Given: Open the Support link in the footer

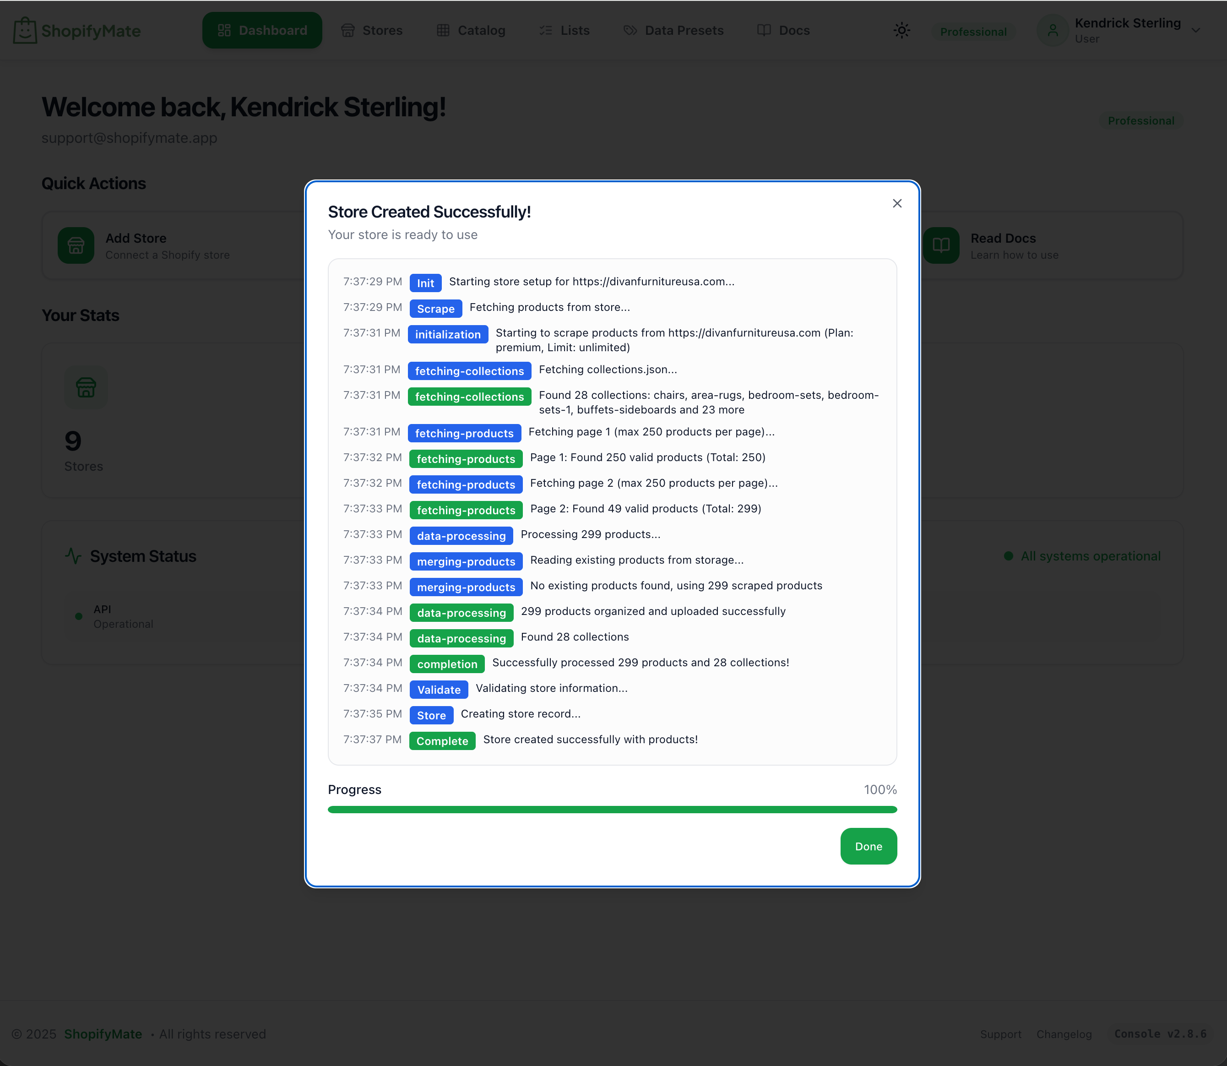Looking at the screenshot, I should click(x=1001, y=1034).
